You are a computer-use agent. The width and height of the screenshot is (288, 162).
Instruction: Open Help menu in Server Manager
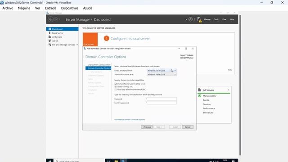click(232, 19)
